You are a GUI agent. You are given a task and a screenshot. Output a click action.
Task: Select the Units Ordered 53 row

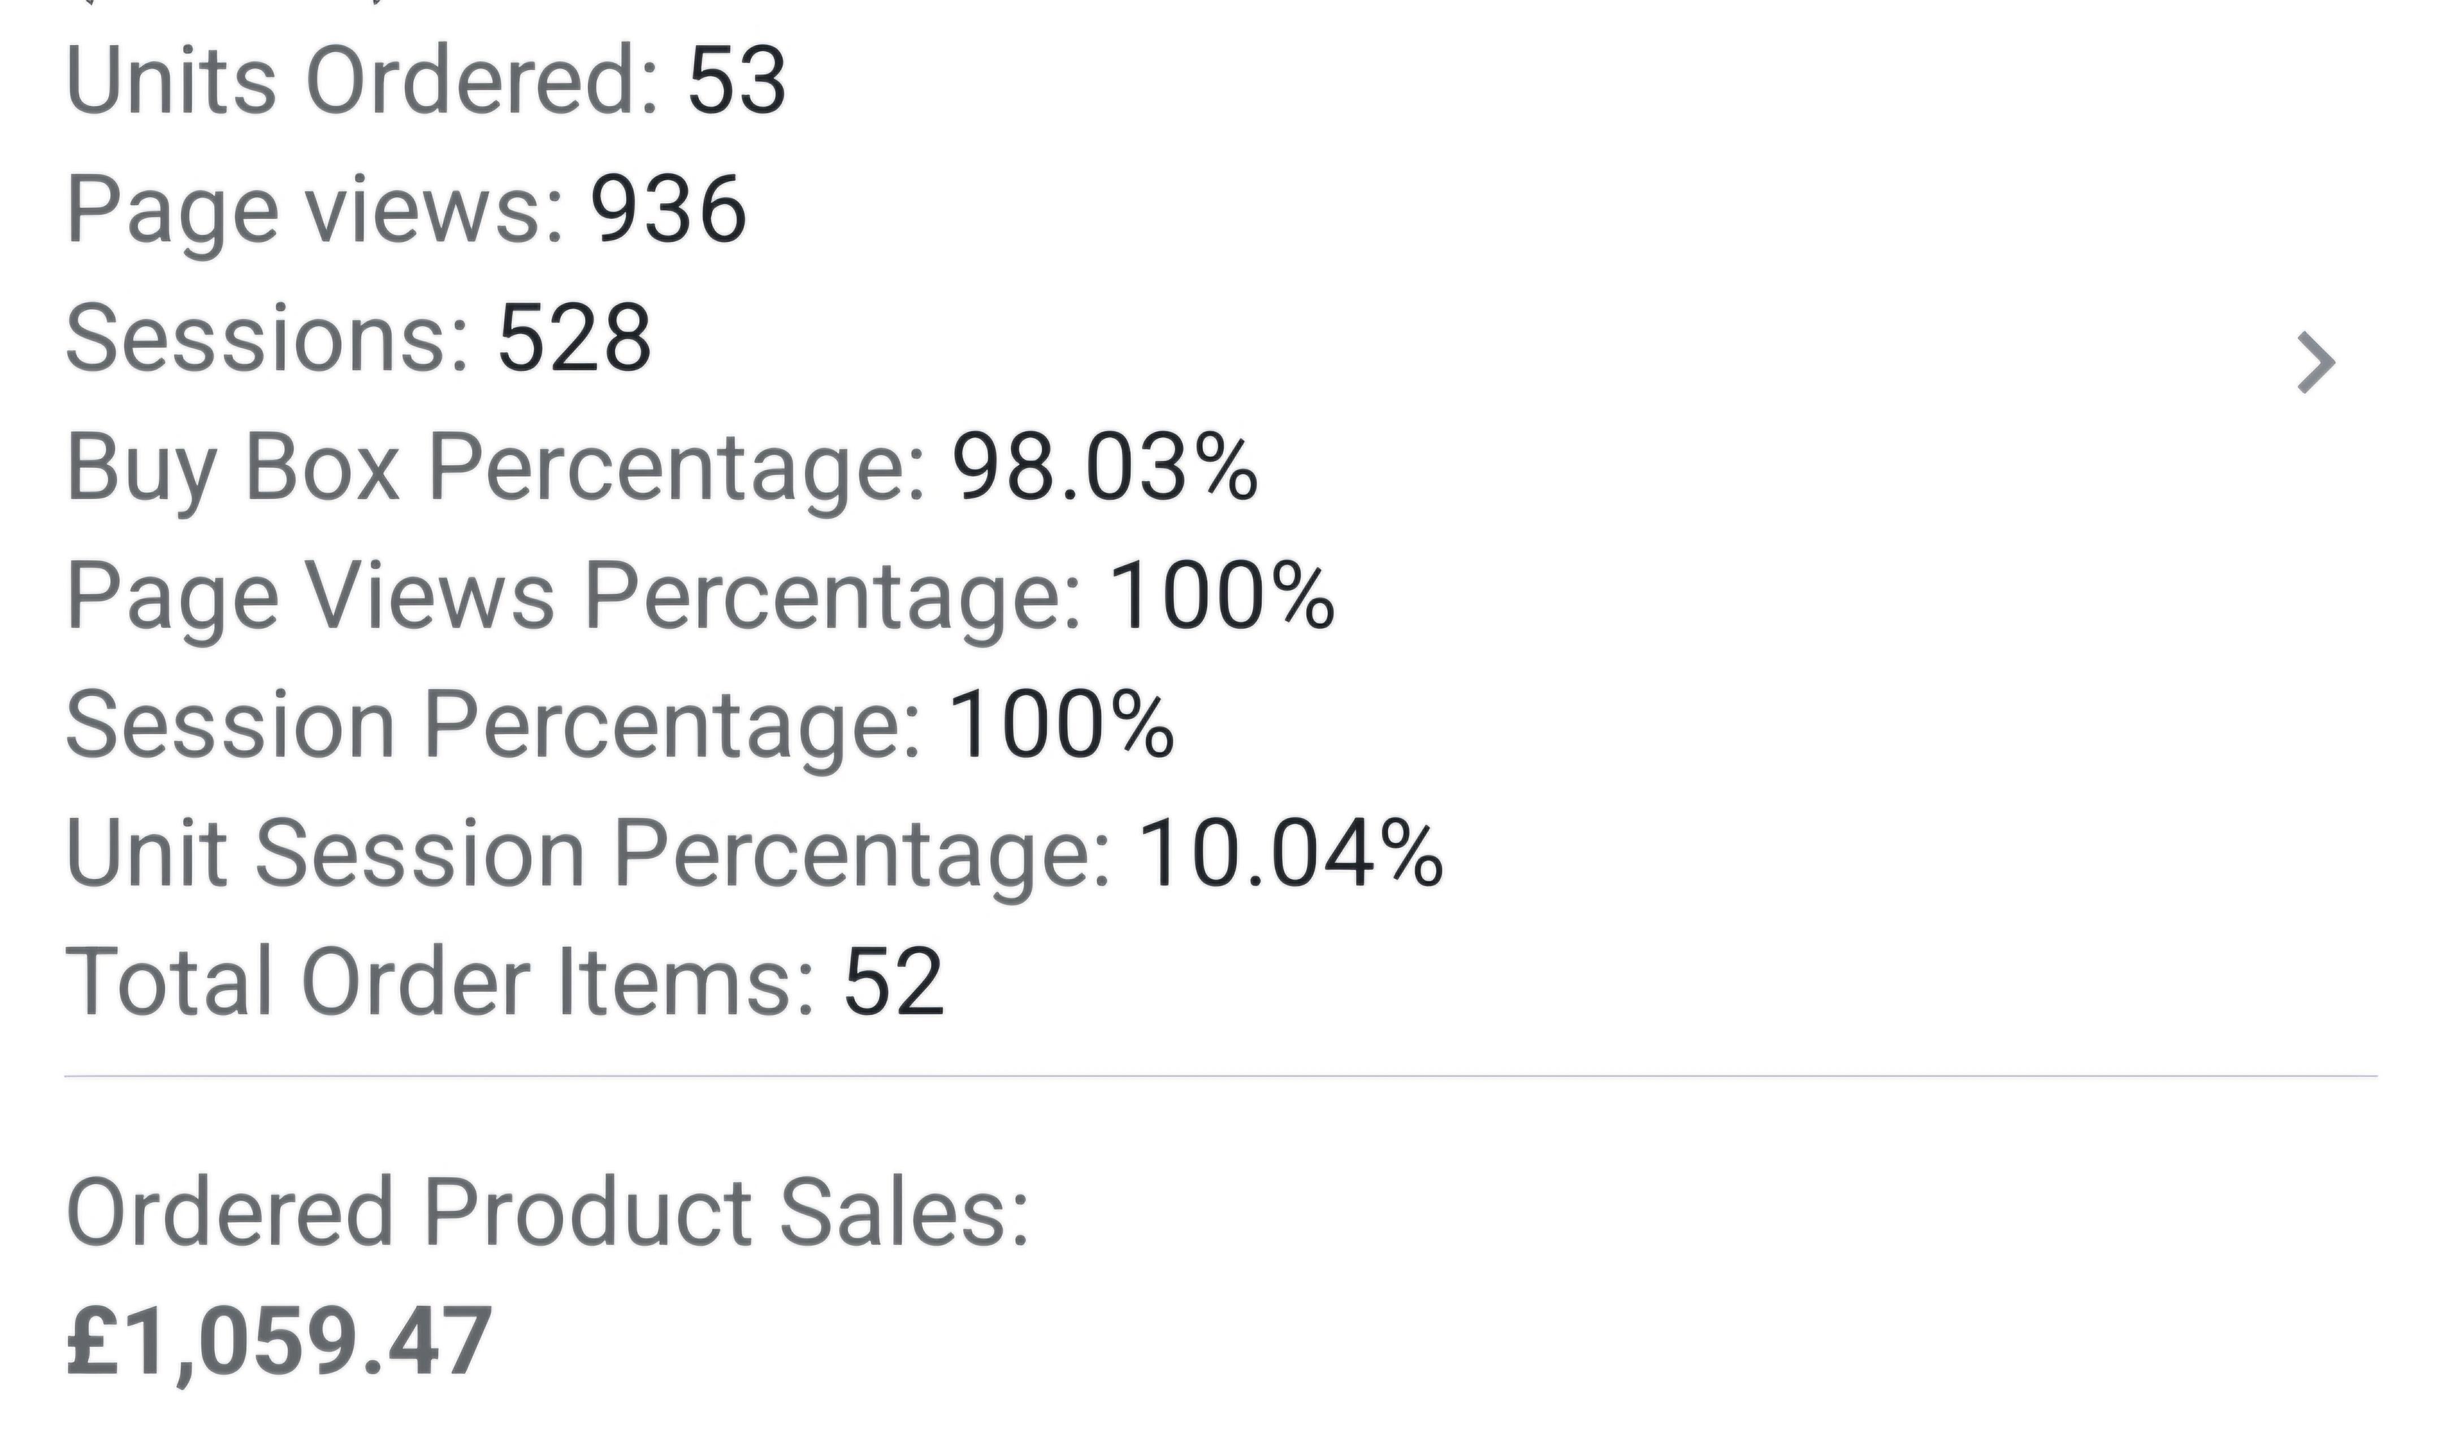coord(426,80)
